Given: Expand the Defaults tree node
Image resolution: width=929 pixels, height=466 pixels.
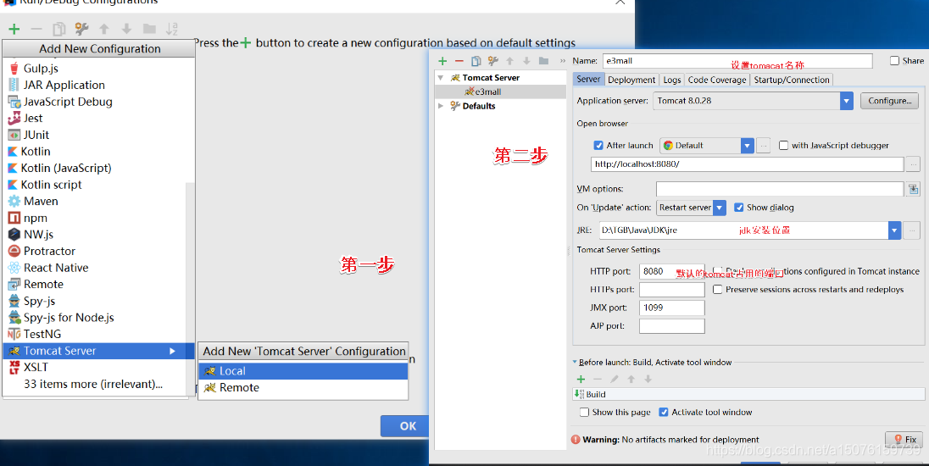Looking at the screenshot, I should click(x=440, y=106).
